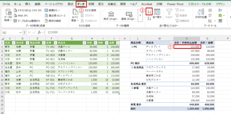The width and height of the screenshot is (231, 114).
Task: Open 区切り位置 text-to-columns tool
Action: click(201, 14)
